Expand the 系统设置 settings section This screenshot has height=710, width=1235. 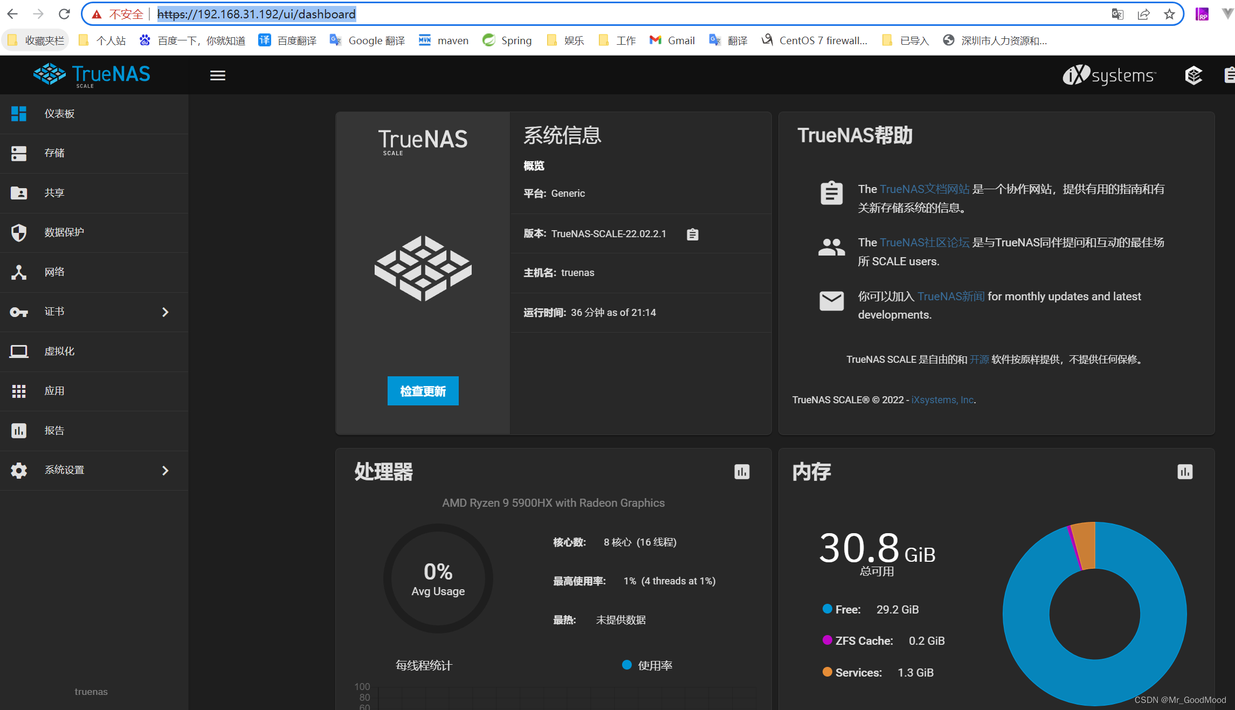pos(165,470)
